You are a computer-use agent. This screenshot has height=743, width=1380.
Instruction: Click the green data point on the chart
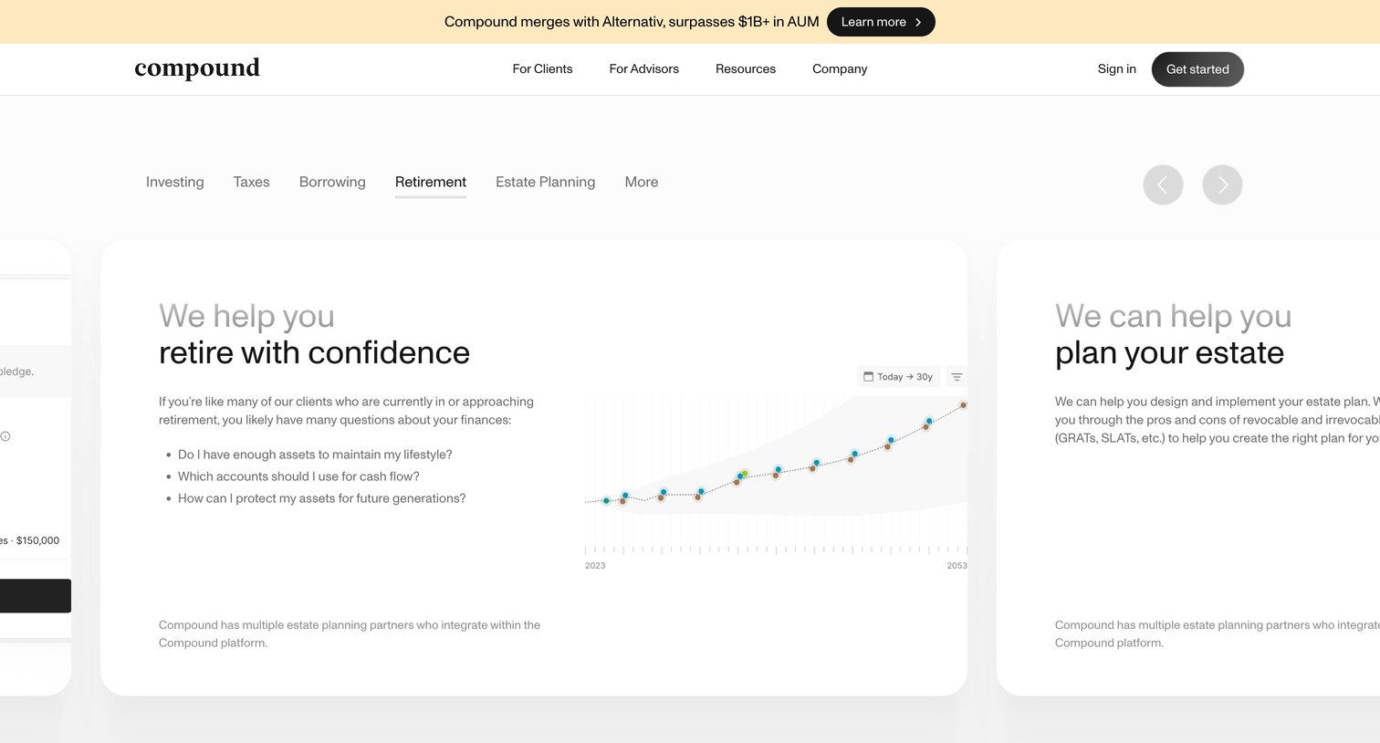(745, 474)
